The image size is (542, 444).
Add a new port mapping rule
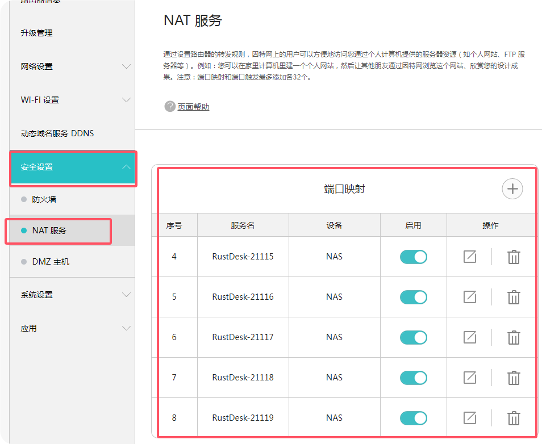(x=512, y=189)
